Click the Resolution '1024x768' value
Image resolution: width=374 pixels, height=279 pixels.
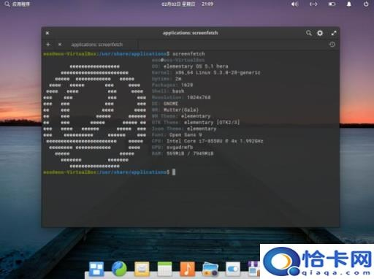point(199,97)
